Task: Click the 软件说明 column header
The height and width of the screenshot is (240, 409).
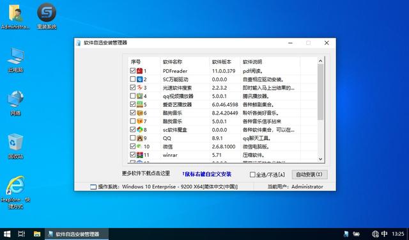Action: 270,62
